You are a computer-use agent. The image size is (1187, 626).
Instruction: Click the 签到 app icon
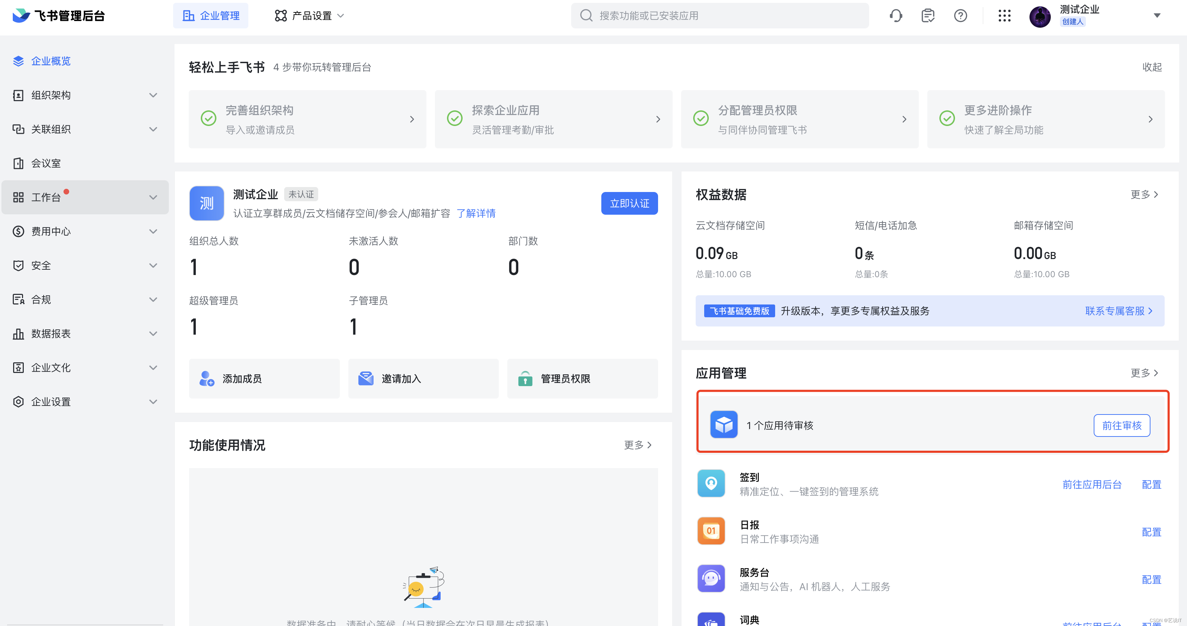711,484
